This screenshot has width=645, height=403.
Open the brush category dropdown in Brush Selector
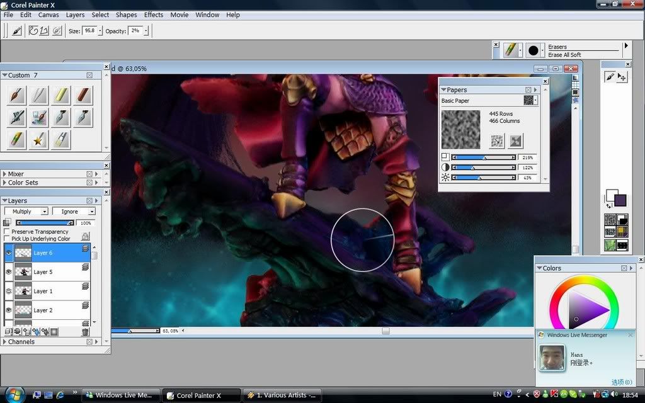[520, 50]
